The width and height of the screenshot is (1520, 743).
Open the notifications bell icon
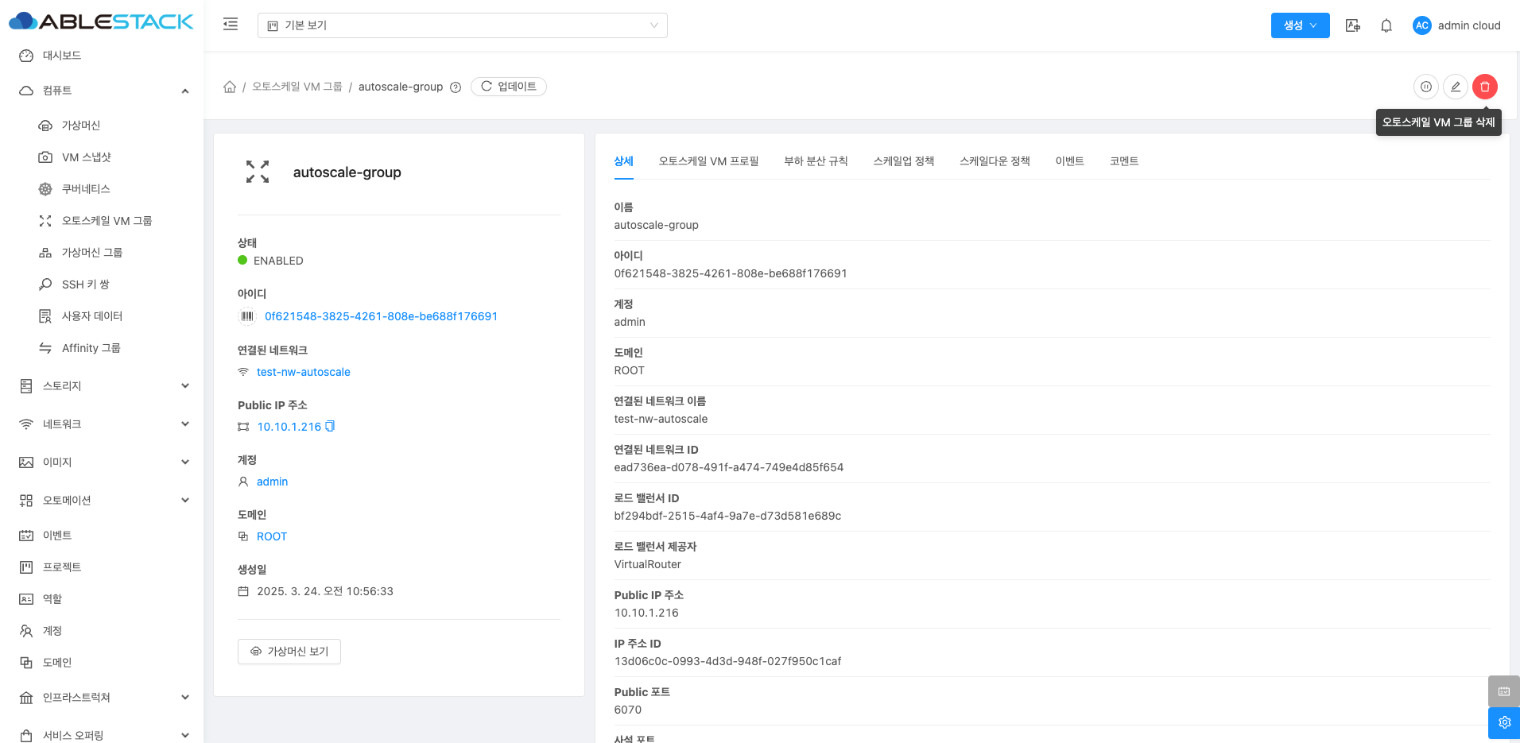pyautogui.click(x=1386, y=25)
